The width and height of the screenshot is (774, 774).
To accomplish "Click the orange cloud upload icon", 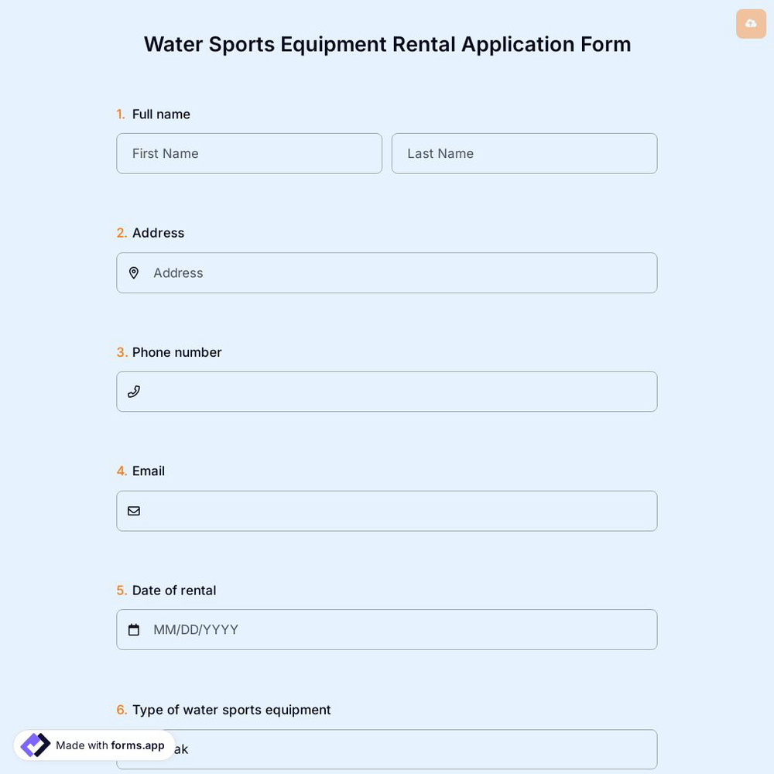I will 750,23.
